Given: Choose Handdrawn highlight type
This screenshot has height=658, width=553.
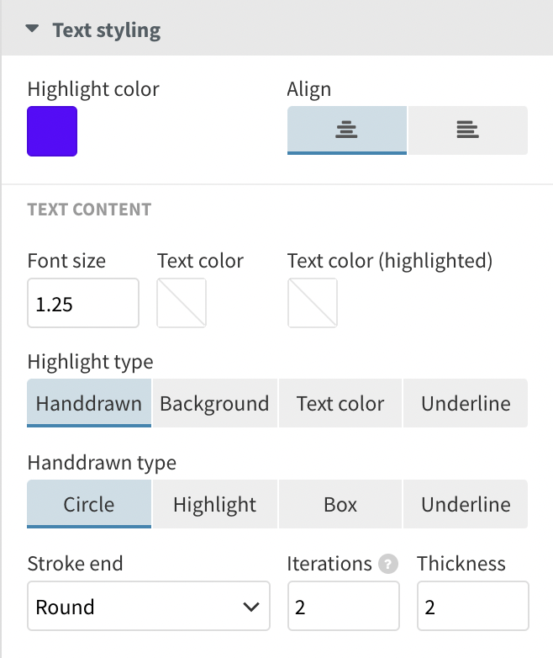Looking at the screenshot, I should pos(89,403).
